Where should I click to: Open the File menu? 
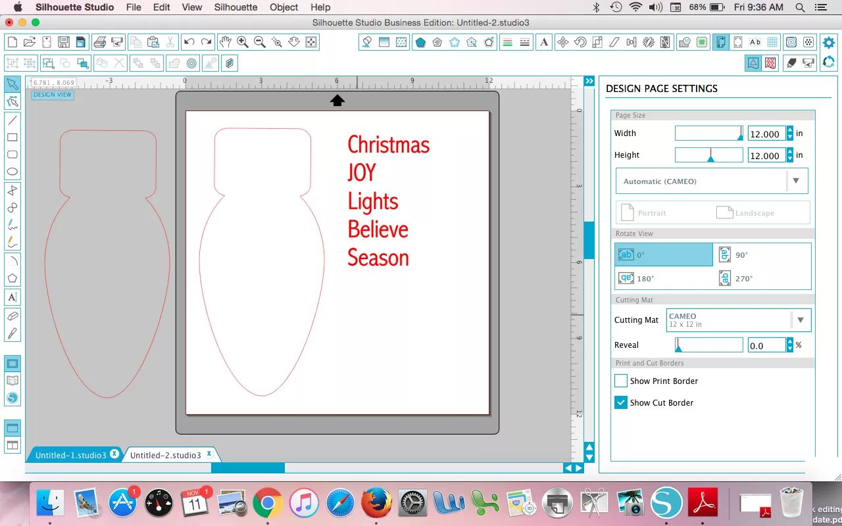pyautogui.click(x=134, y=7)
